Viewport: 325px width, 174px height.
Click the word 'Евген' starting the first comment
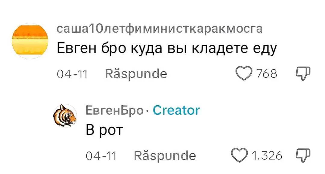click(x=76, y=49)
